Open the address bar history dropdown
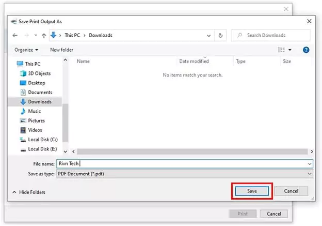 coord(208,36)
